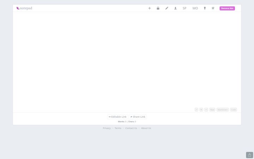Switch to Raw view
The image size is (254, 159).
212,110
